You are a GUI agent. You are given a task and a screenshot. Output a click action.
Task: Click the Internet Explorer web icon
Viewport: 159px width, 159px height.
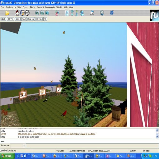tap(112, 13)
